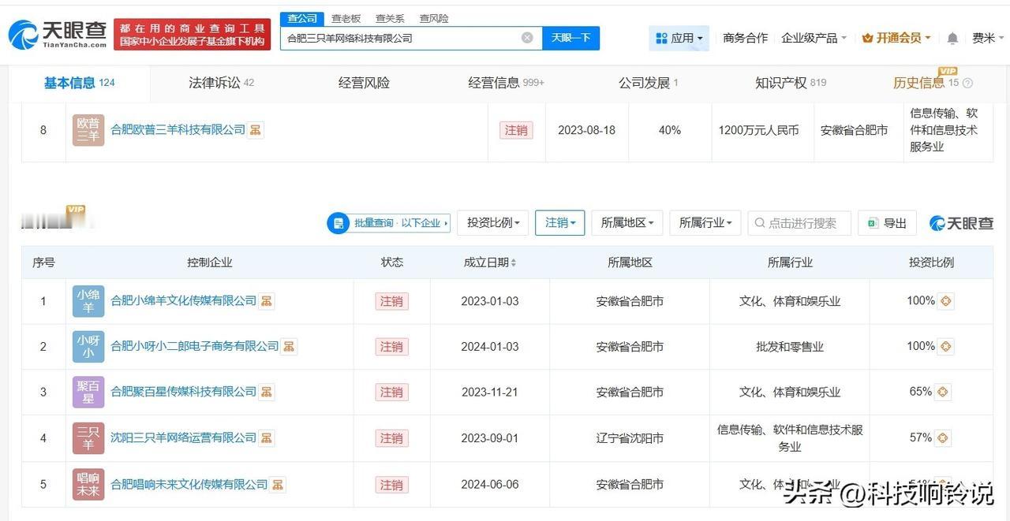Screen dimensions: 1010x521
Task: Open equity detail icon next to 57%
Action: 942,437
